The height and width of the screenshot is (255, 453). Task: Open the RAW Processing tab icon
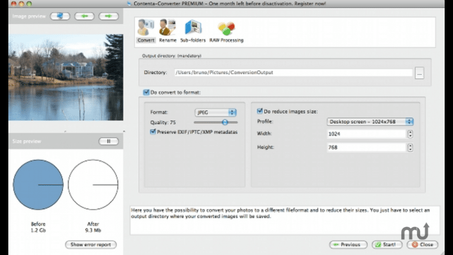click(x=226, y=31)
